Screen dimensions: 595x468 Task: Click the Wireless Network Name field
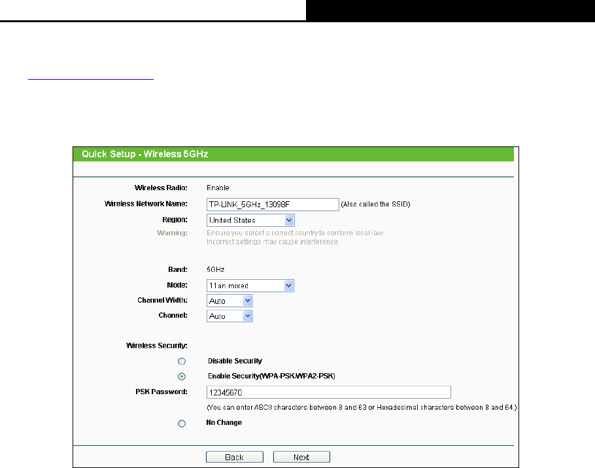(x=273, y=205)
